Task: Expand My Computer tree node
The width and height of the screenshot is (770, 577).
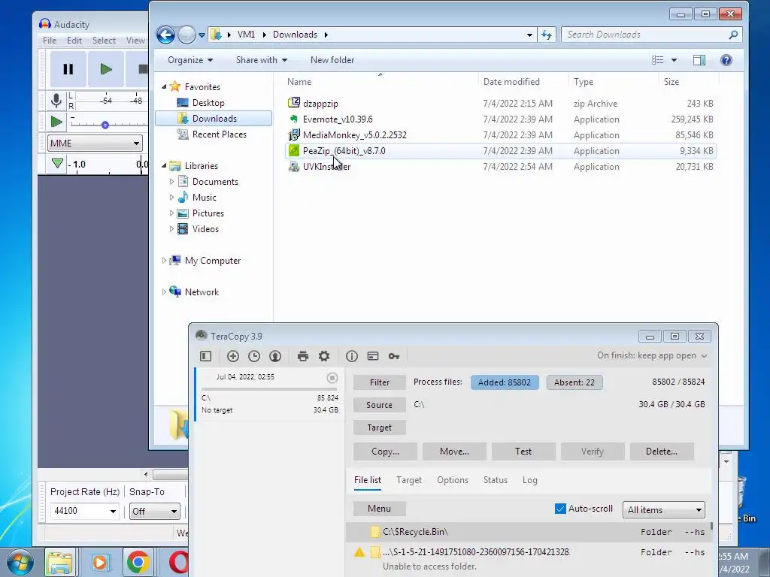Action: [x=164, y=261]
